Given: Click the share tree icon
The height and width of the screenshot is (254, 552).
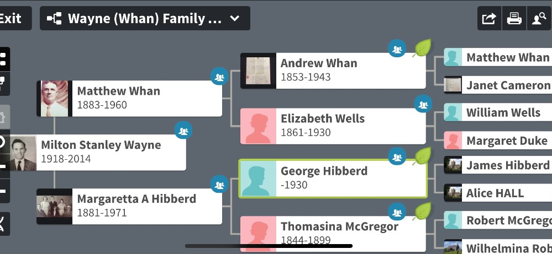Looking at the screenshot, I should tap(489, 19).
